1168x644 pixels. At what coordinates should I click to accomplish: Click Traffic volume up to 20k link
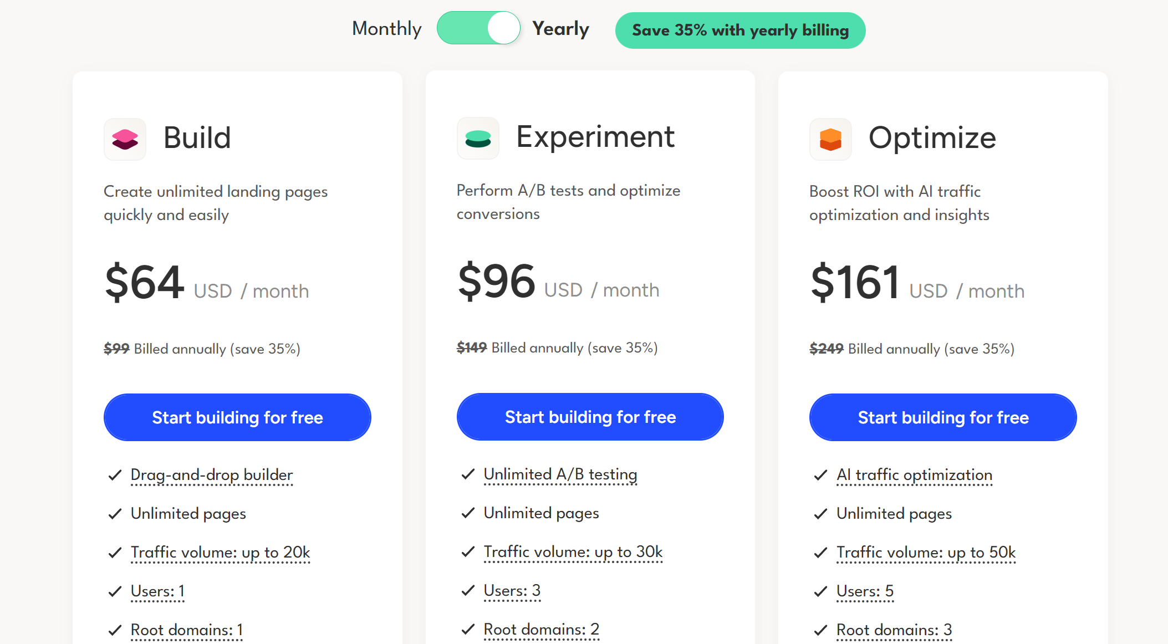[220, 553]
